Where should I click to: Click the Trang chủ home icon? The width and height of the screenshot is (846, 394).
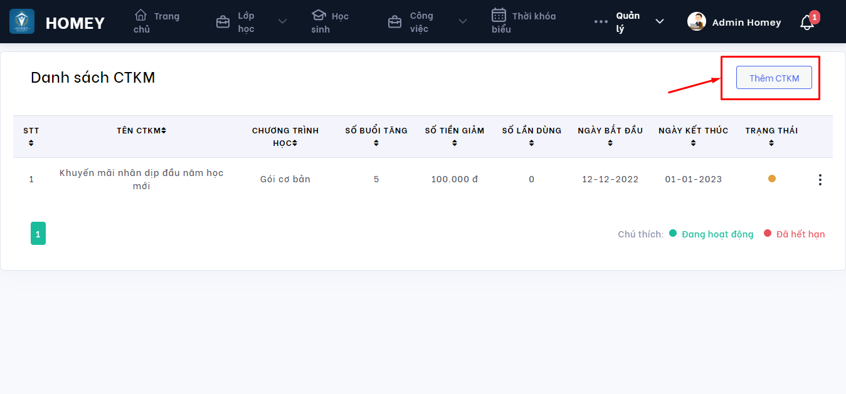point(141,15)
